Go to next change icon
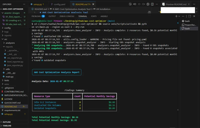200x128 pixels. 143,4
